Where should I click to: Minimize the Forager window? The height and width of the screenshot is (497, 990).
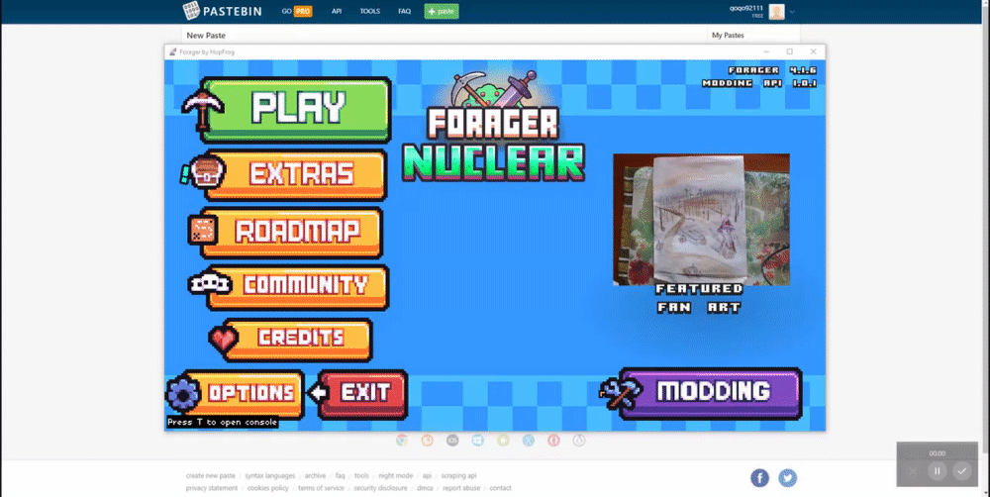(766, 51)
